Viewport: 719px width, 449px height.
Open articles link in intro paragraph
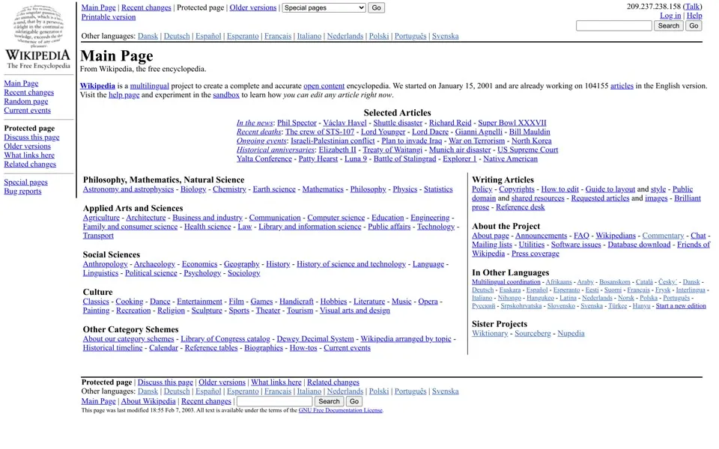coord(622,86)
